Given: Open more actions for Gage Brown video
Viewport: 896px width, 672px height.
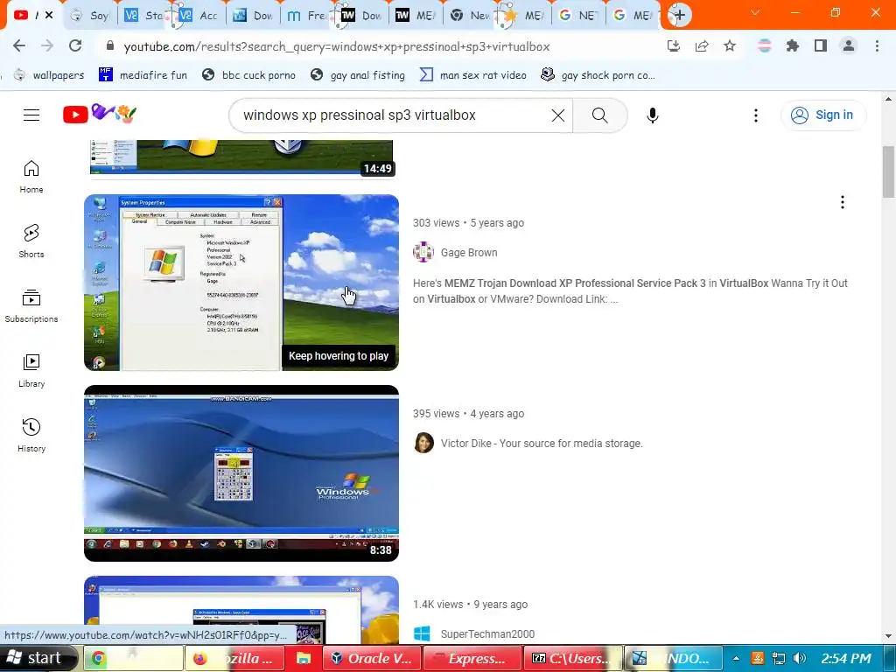Looking at the screenshot, I should coord(842,202).
